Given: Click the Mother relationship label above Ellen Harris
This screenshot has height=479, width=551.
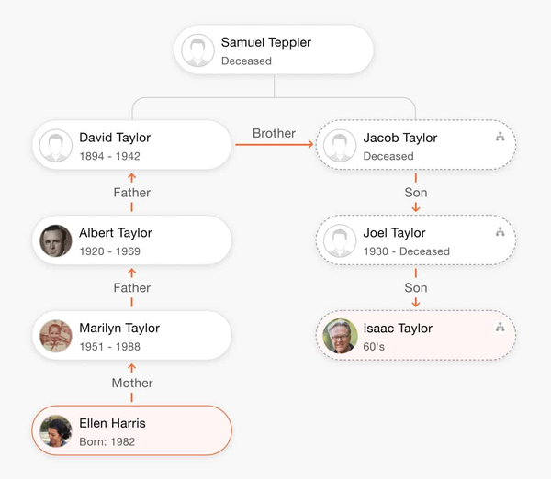Looking at the screenshot, I should coord(131,383).
